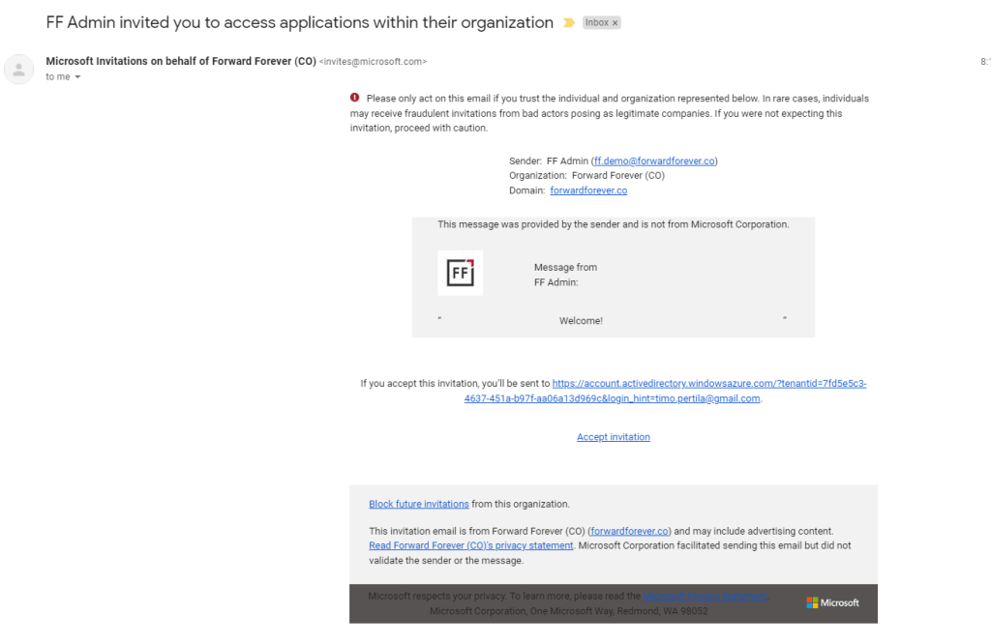The image size is (991, 643).
Task: Click the email subject heading
Action: point(300,22)
